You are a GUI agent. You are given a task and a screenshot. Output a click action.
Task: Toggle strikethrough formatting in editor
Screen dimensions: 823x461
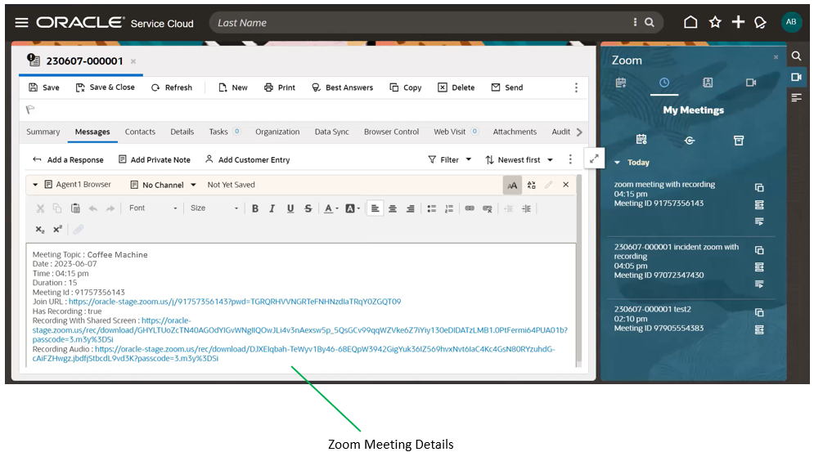308,208
